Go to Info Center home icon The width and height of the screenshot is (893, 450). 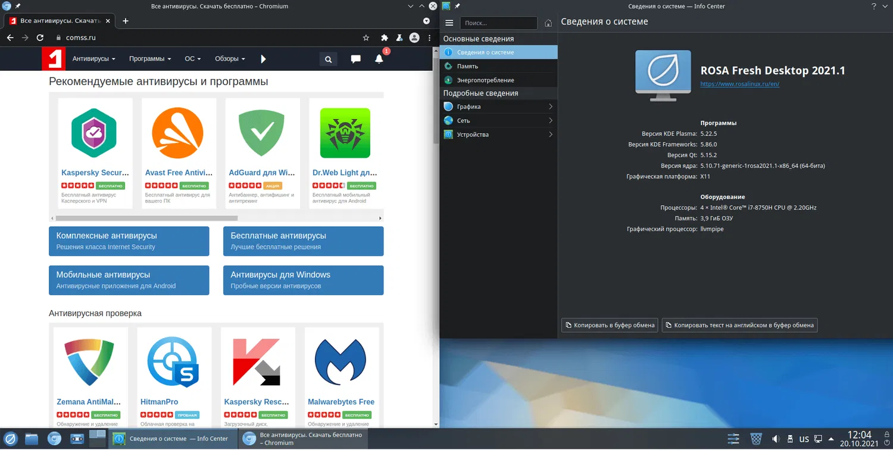[x=548, y=23]
